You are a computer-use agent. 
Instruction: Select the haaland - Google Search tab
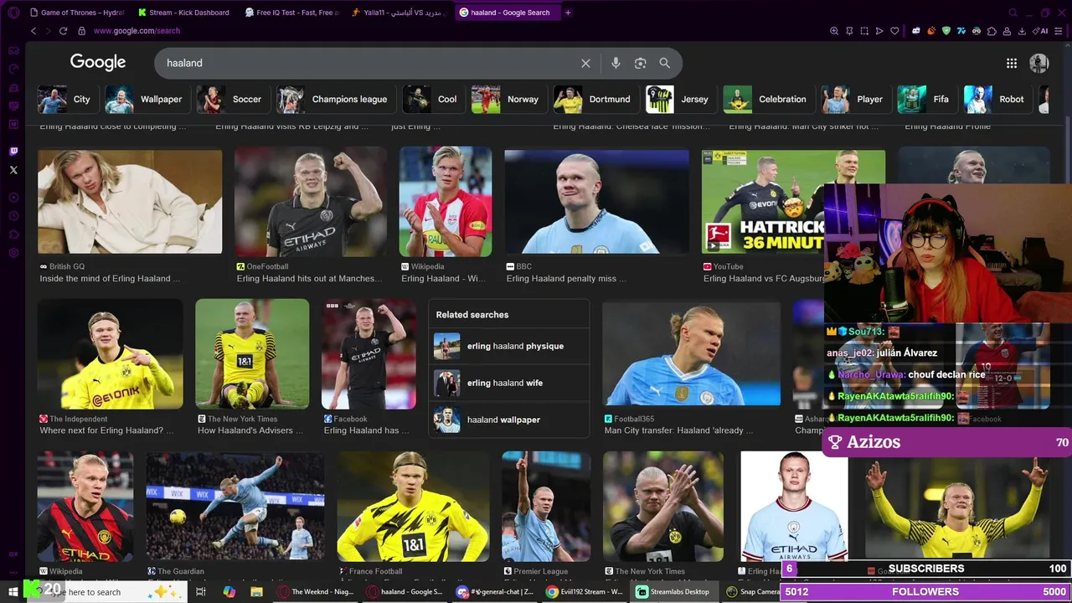tap(506, 13)
